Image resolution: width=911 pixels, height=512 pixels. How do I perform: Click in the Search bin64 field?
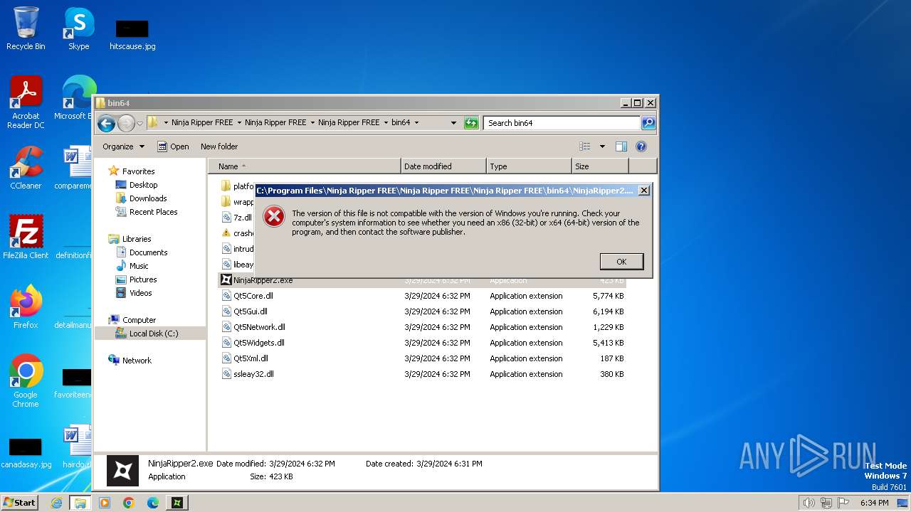point(562,123)
